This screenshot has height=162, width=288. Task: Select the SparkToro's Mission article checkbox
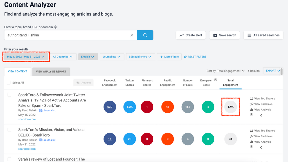(9, 130)
